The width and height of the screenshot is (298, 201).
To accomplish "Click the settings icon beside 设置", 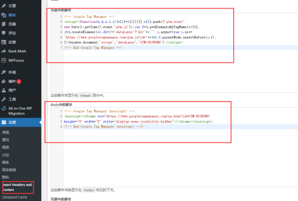I will coord(4,123).
